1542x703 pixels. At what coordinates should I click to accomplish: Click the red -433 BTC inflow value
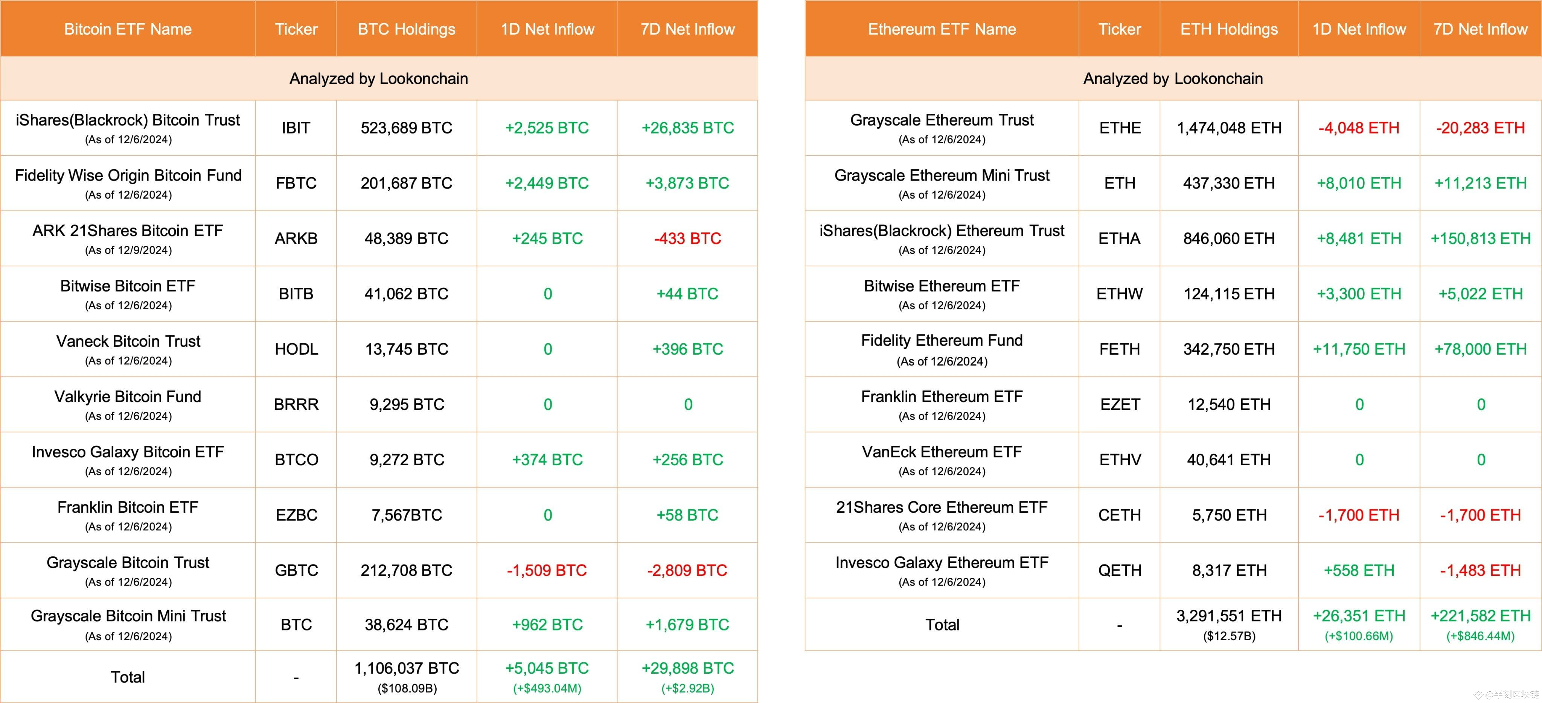coord(687,239)
